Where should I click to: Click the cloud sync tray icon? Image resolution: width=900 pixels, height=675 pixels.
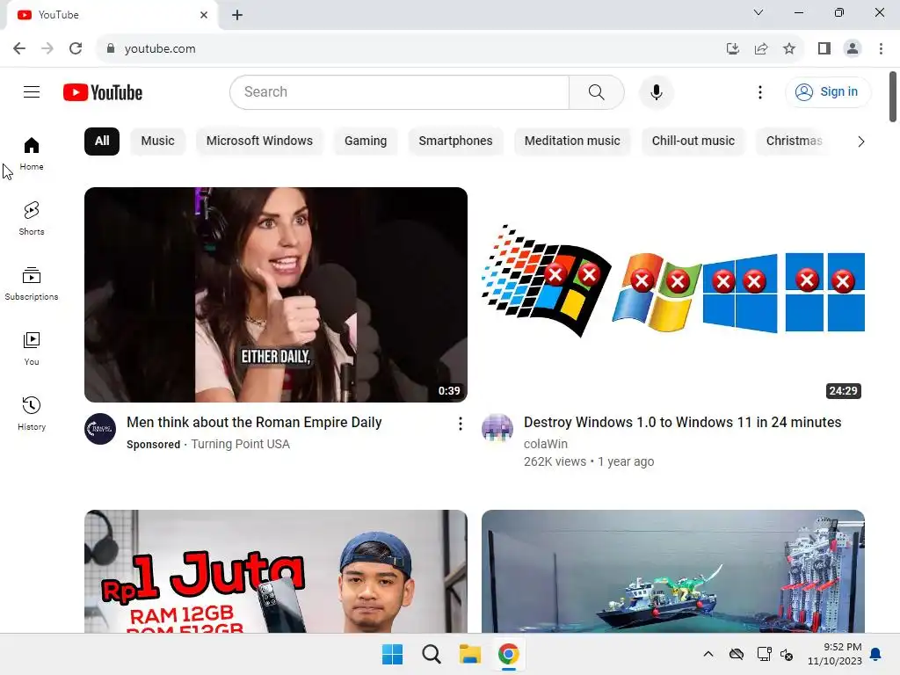click(x=737, y=654)
